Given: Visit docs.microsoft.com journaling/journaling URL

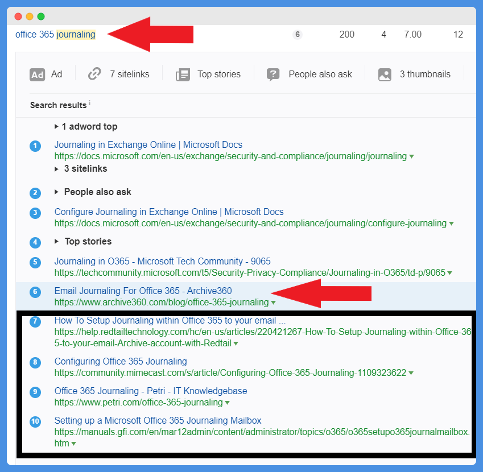Looking at the screenshot, I should pyautogui.click(x=230, y=156).
